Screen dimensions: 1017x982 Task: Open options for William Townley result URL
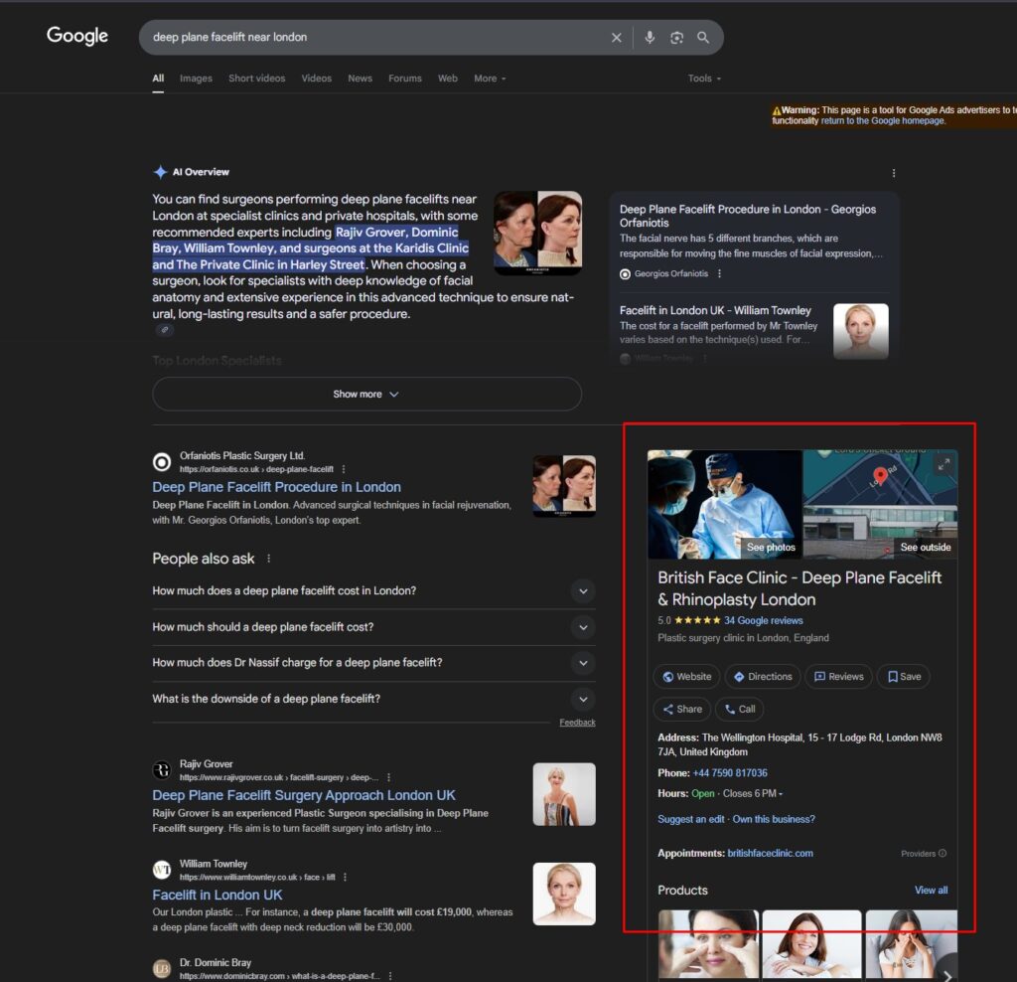[345, 878]
